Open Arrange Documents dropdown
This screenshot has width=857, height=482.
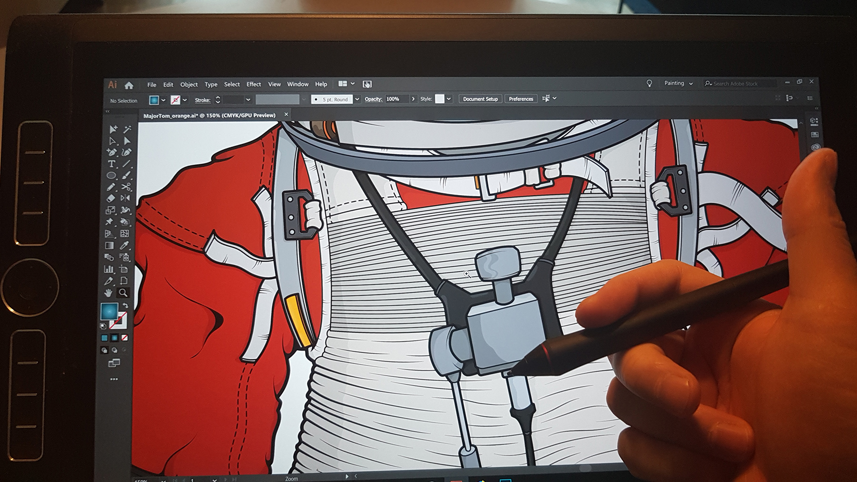(x=347, y=84)
